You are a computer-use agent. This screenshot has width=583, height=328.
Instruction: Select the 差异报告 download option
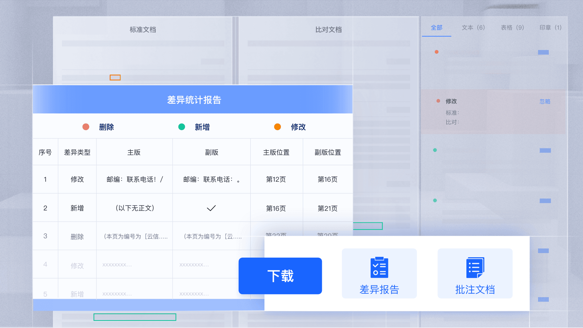(x=379, y=273)
